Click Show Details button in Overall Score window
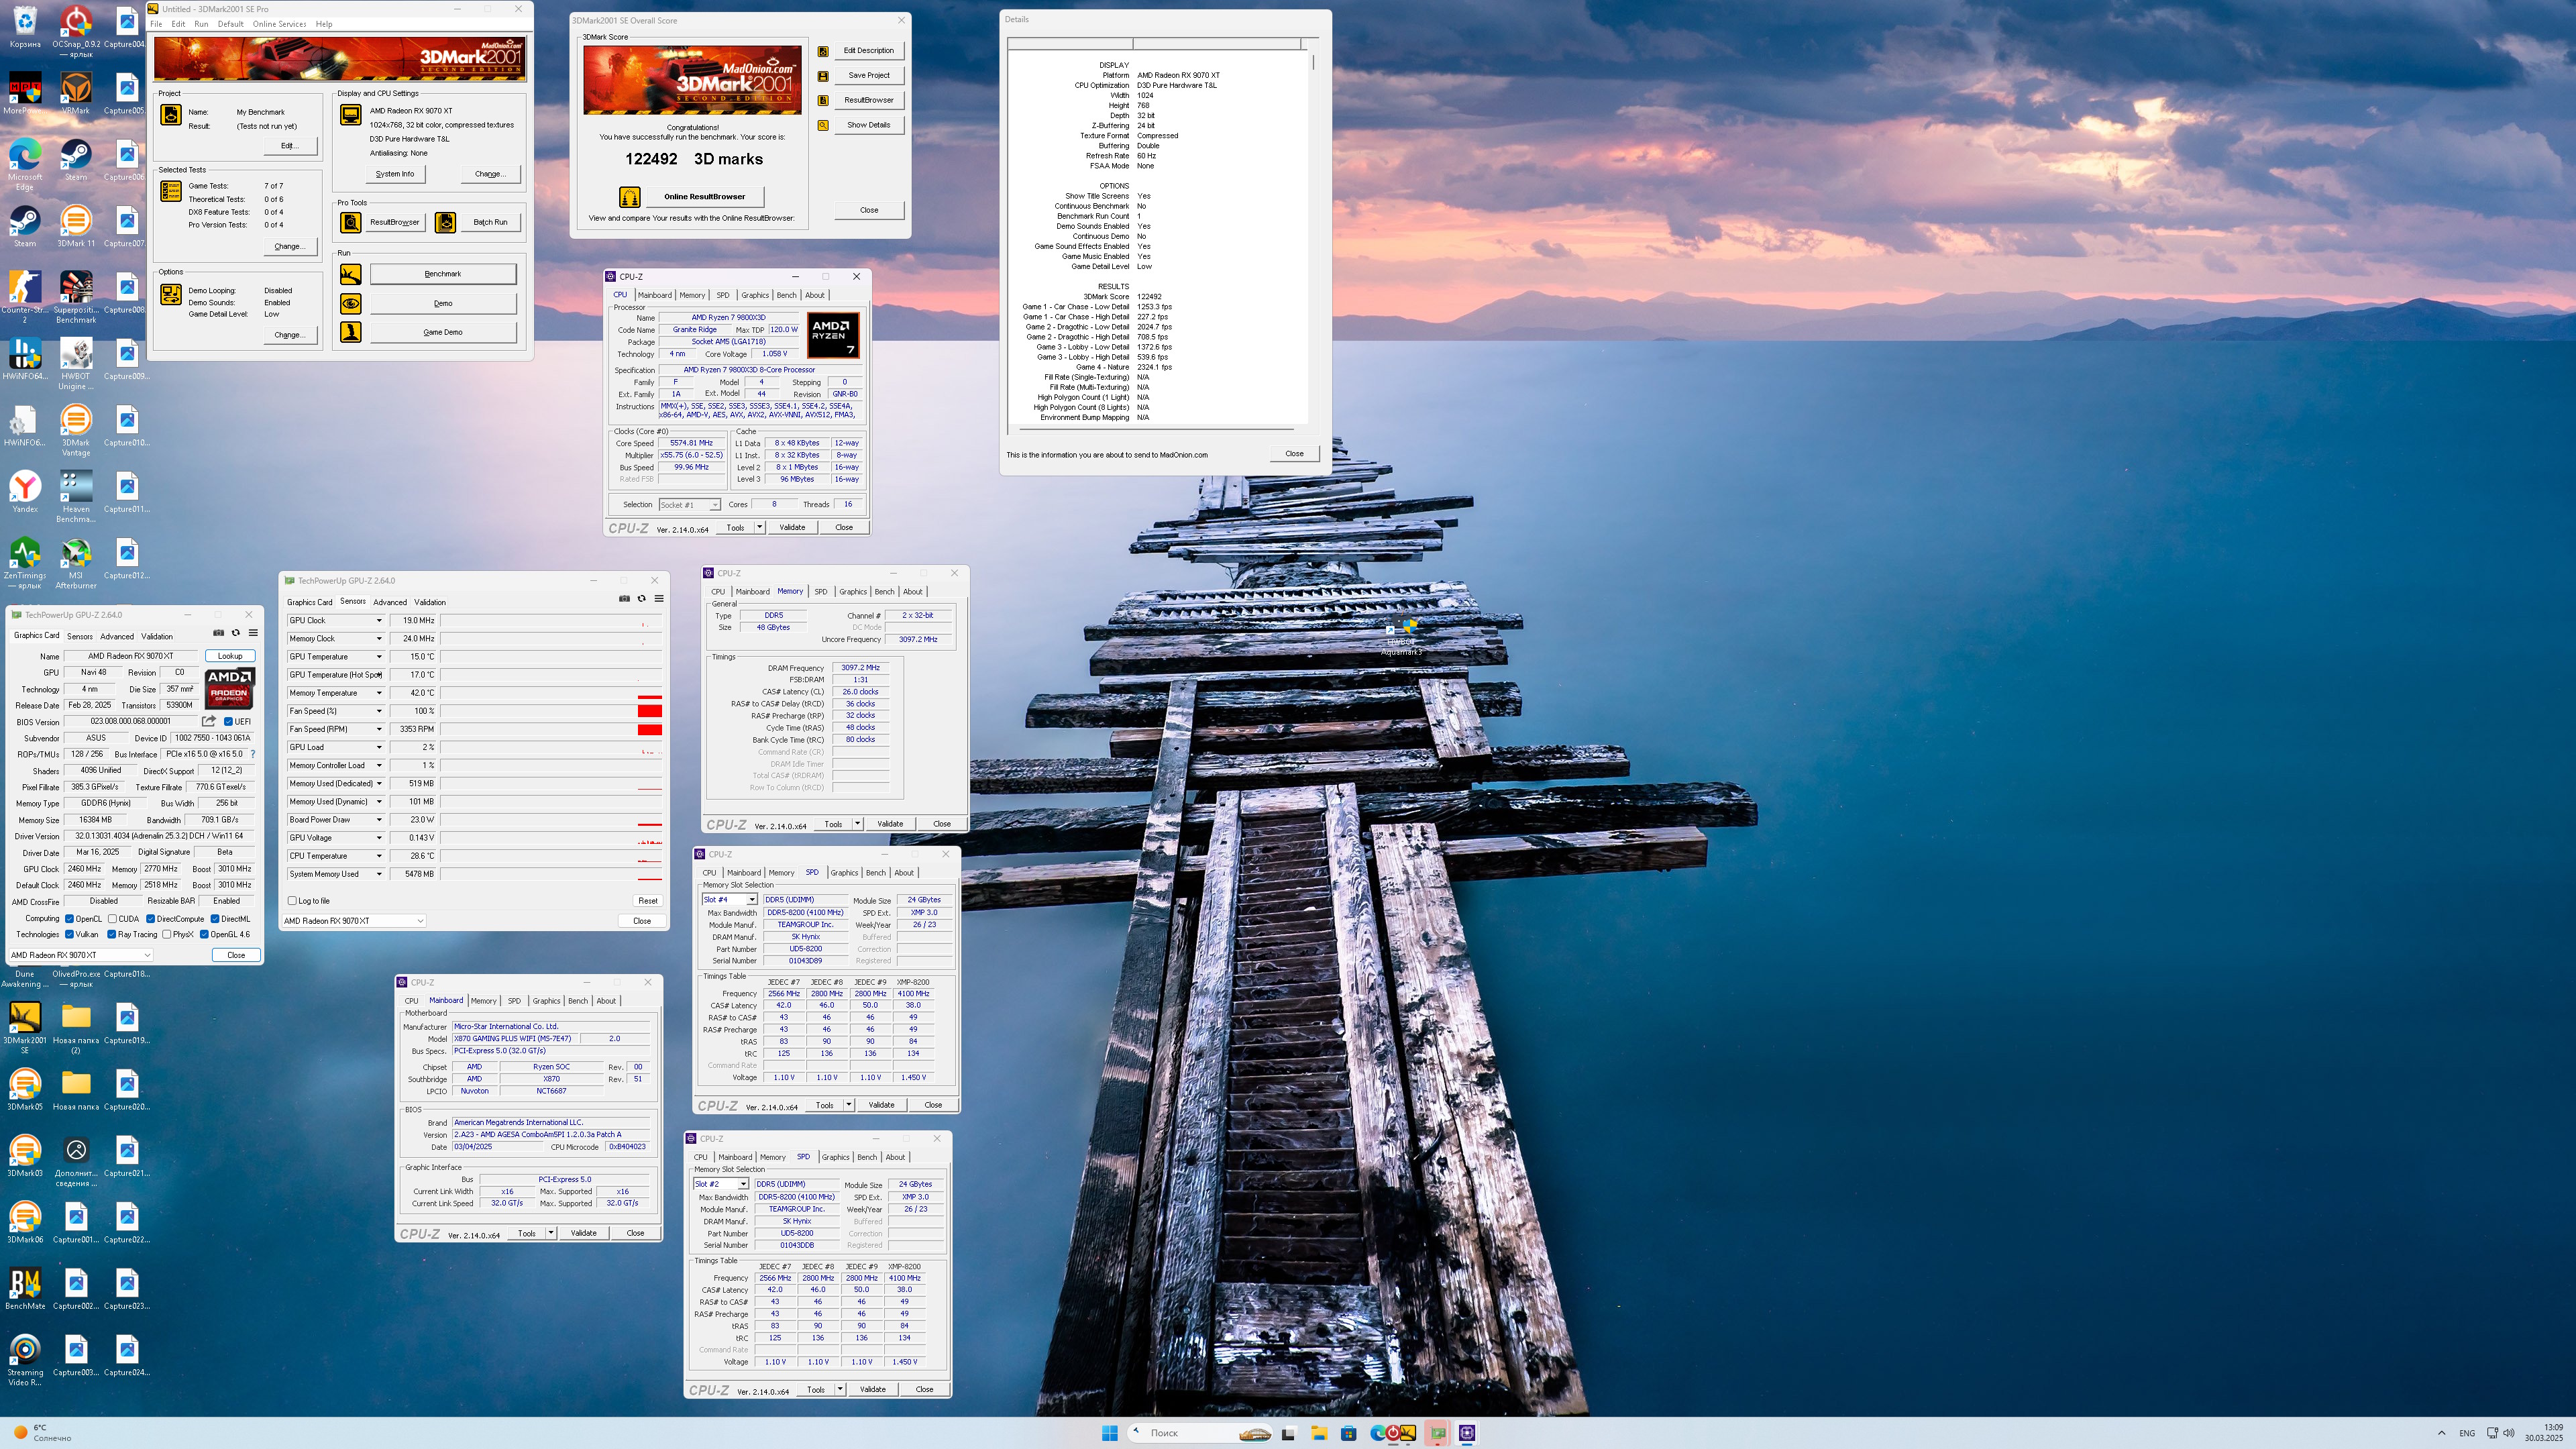 point(869,125)
